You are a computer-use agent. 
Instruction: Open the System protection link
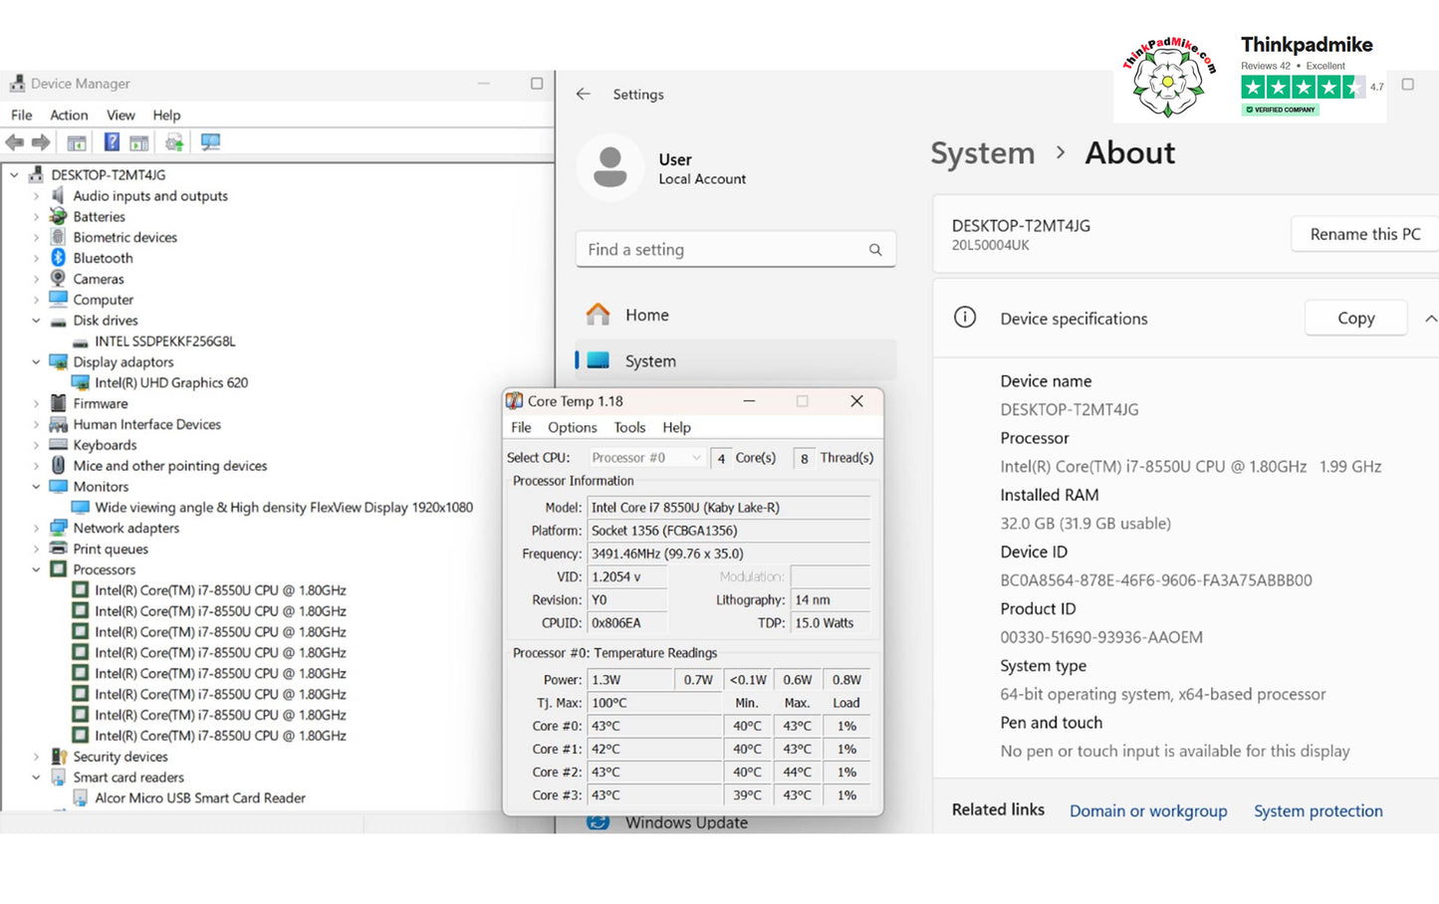point(1318,810)
